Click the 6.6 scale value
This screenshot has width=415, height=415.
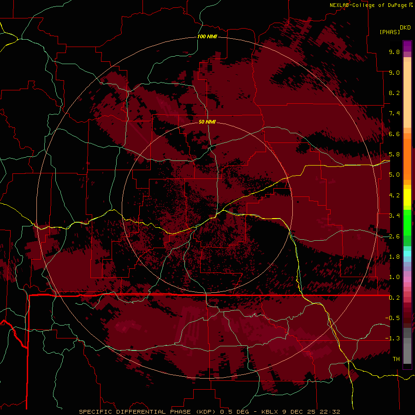click(394, 134)
